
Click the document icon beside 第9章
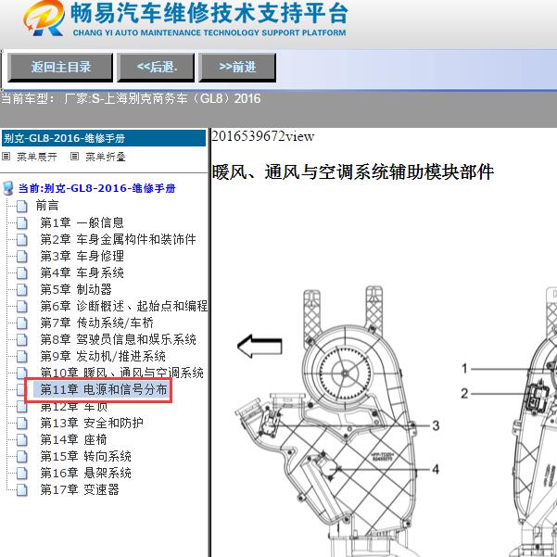[21, 356]
